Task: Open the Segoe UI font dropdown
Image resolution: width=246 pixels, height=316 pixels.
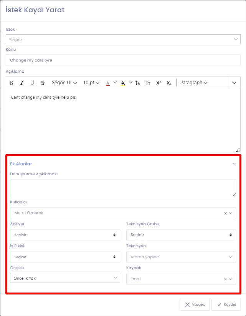Action: click(x=64, y=83)
